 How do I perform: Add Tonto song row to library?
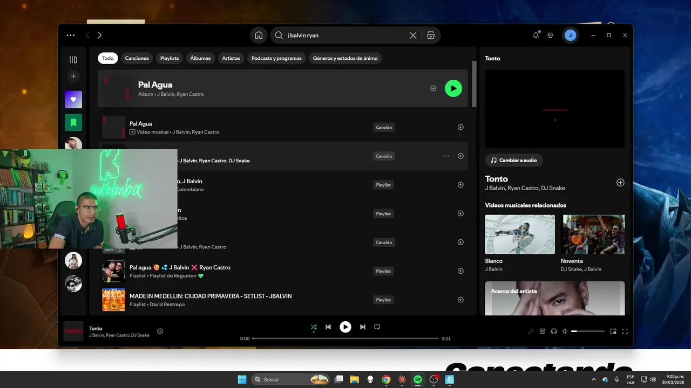460,156
